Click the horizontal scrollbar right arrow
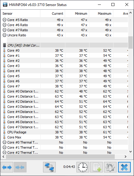This screenshot has height=176, width=134. (126, 156)
